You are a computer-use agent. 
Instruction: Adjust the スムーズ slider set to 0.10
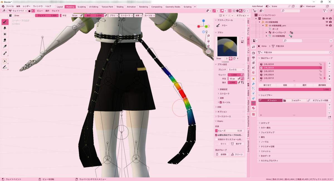tap(229, 130)
